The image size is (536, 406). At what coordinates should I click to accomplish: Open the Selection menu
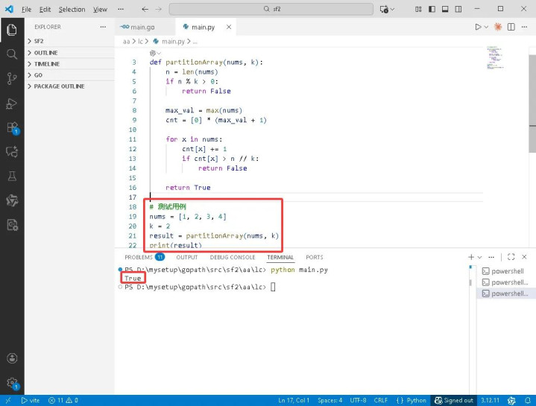click(72, 10)
